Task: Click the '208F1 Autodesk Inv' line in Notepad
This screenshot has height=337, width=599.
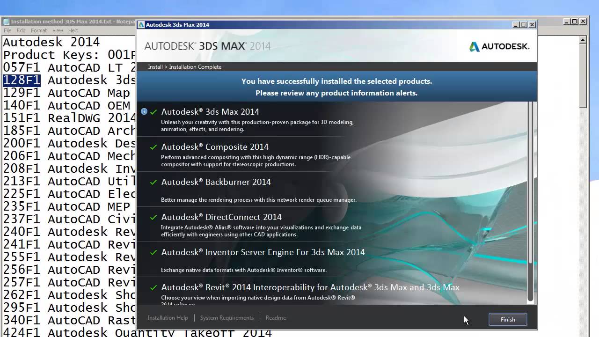Action: click(69, 168)
